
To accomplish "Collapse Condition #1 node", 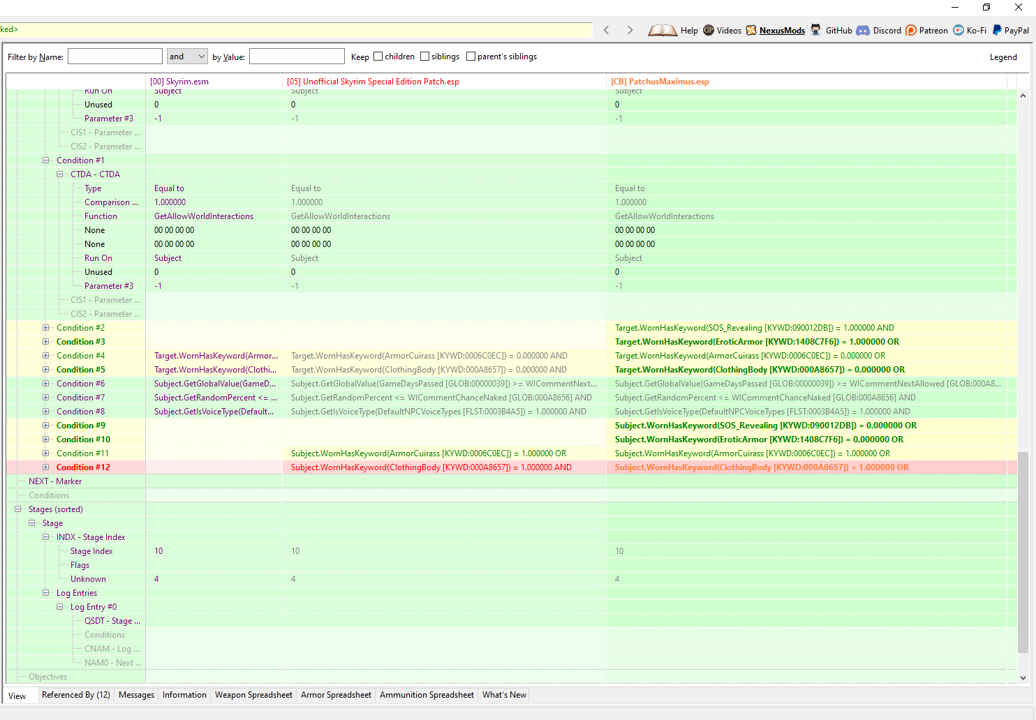I will click(x=46, y=160).
